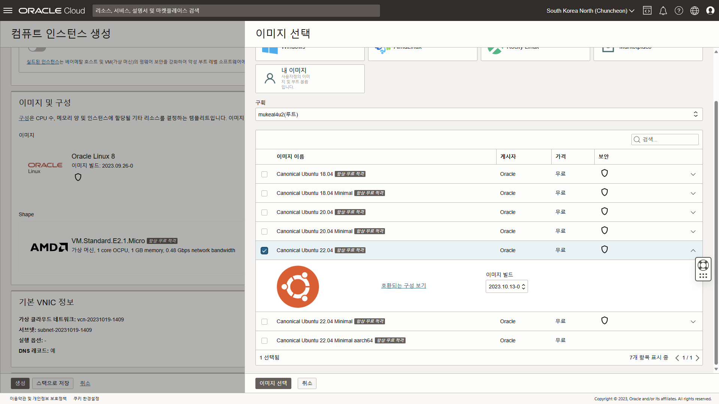Expand Canonical Ubuntu 18.04 Minimal row details
Viewport: 719px width, 404px height.
[x=693, y=193]
